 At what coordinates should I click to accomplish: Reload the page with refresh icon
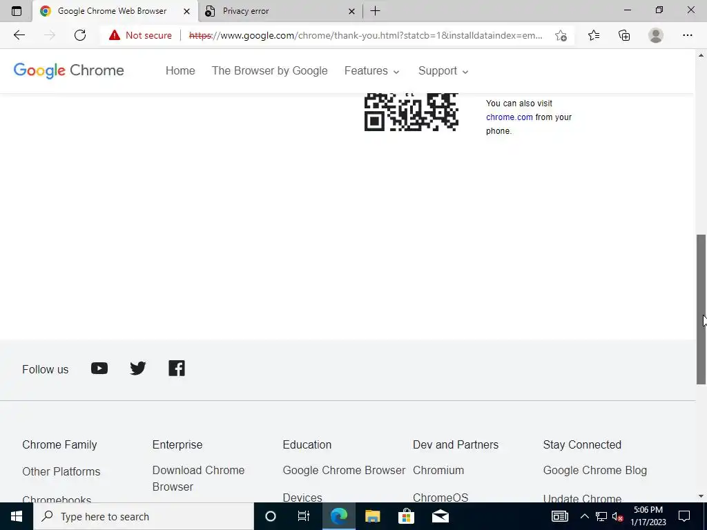pos(80,35)
